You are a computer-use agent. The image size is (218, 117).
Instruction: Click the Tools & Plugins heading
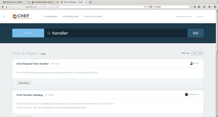click(x=25, y=54)
